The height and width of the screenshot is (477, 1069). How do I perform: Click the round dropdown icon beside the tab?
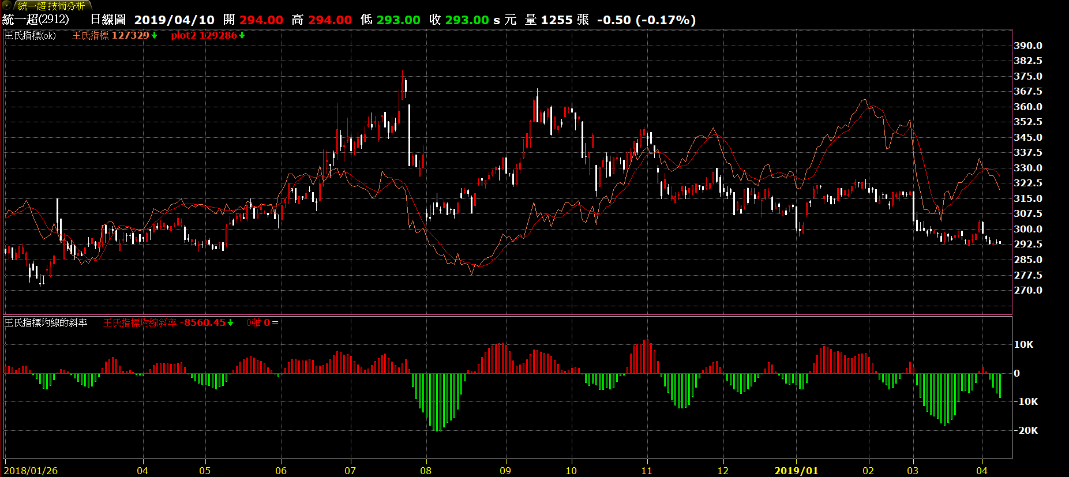[6, 5]
